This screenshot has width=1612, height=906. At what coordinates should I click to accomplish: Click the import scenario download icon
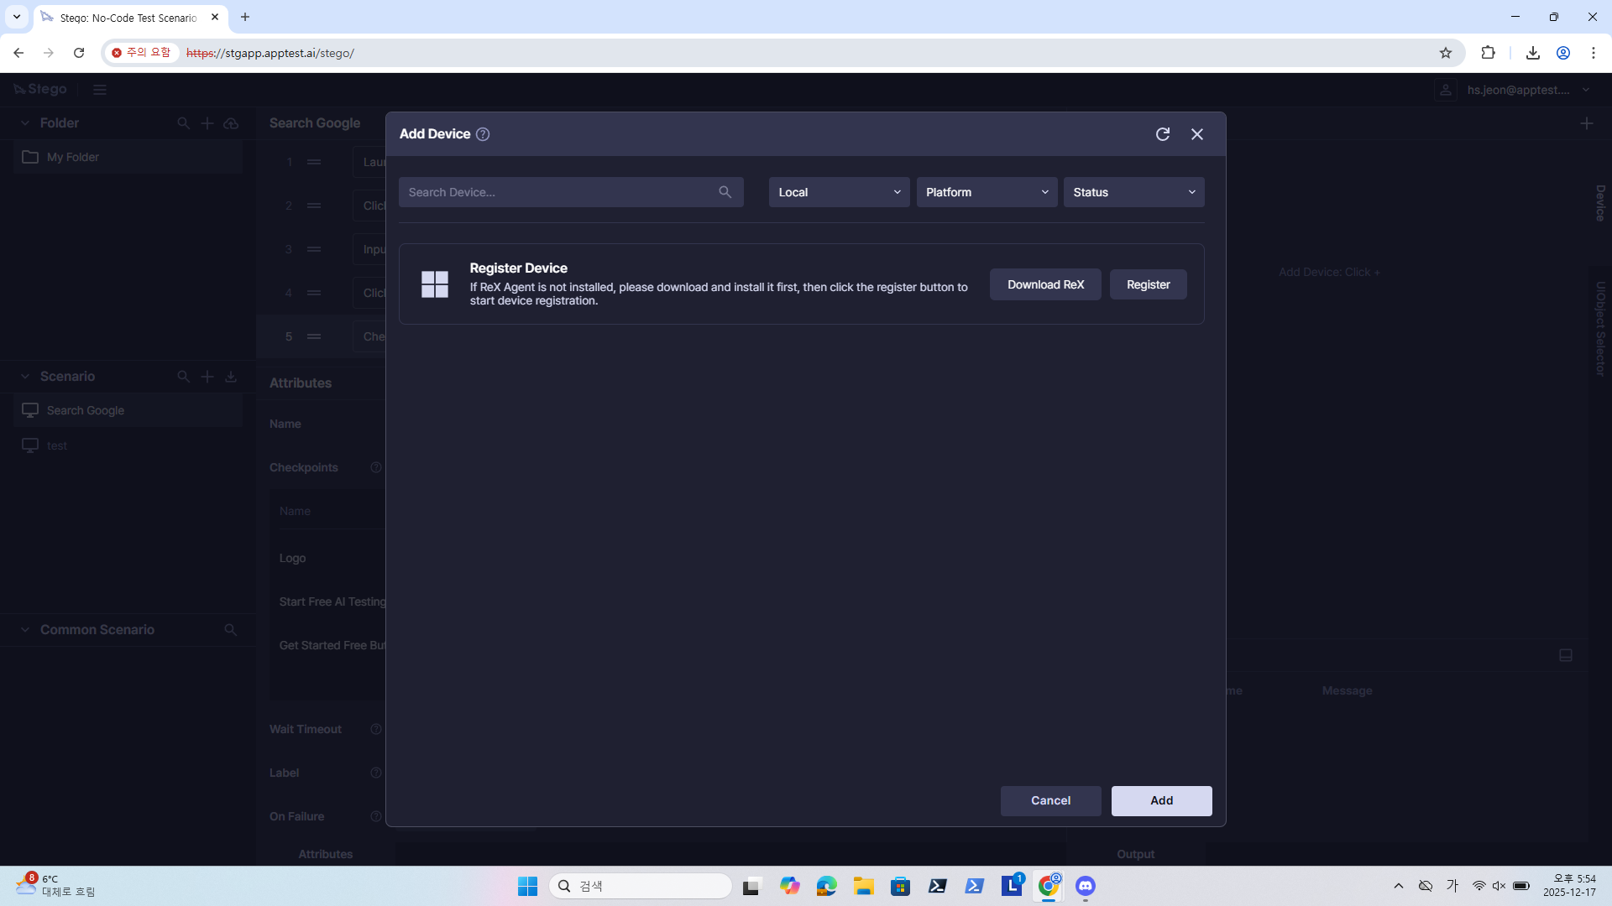(x=231, y=377)
